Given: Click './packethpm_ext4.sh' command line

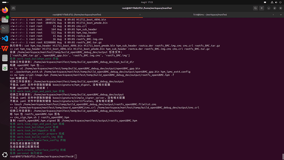Looking at the screenshot, I should (x=100, y=72).
